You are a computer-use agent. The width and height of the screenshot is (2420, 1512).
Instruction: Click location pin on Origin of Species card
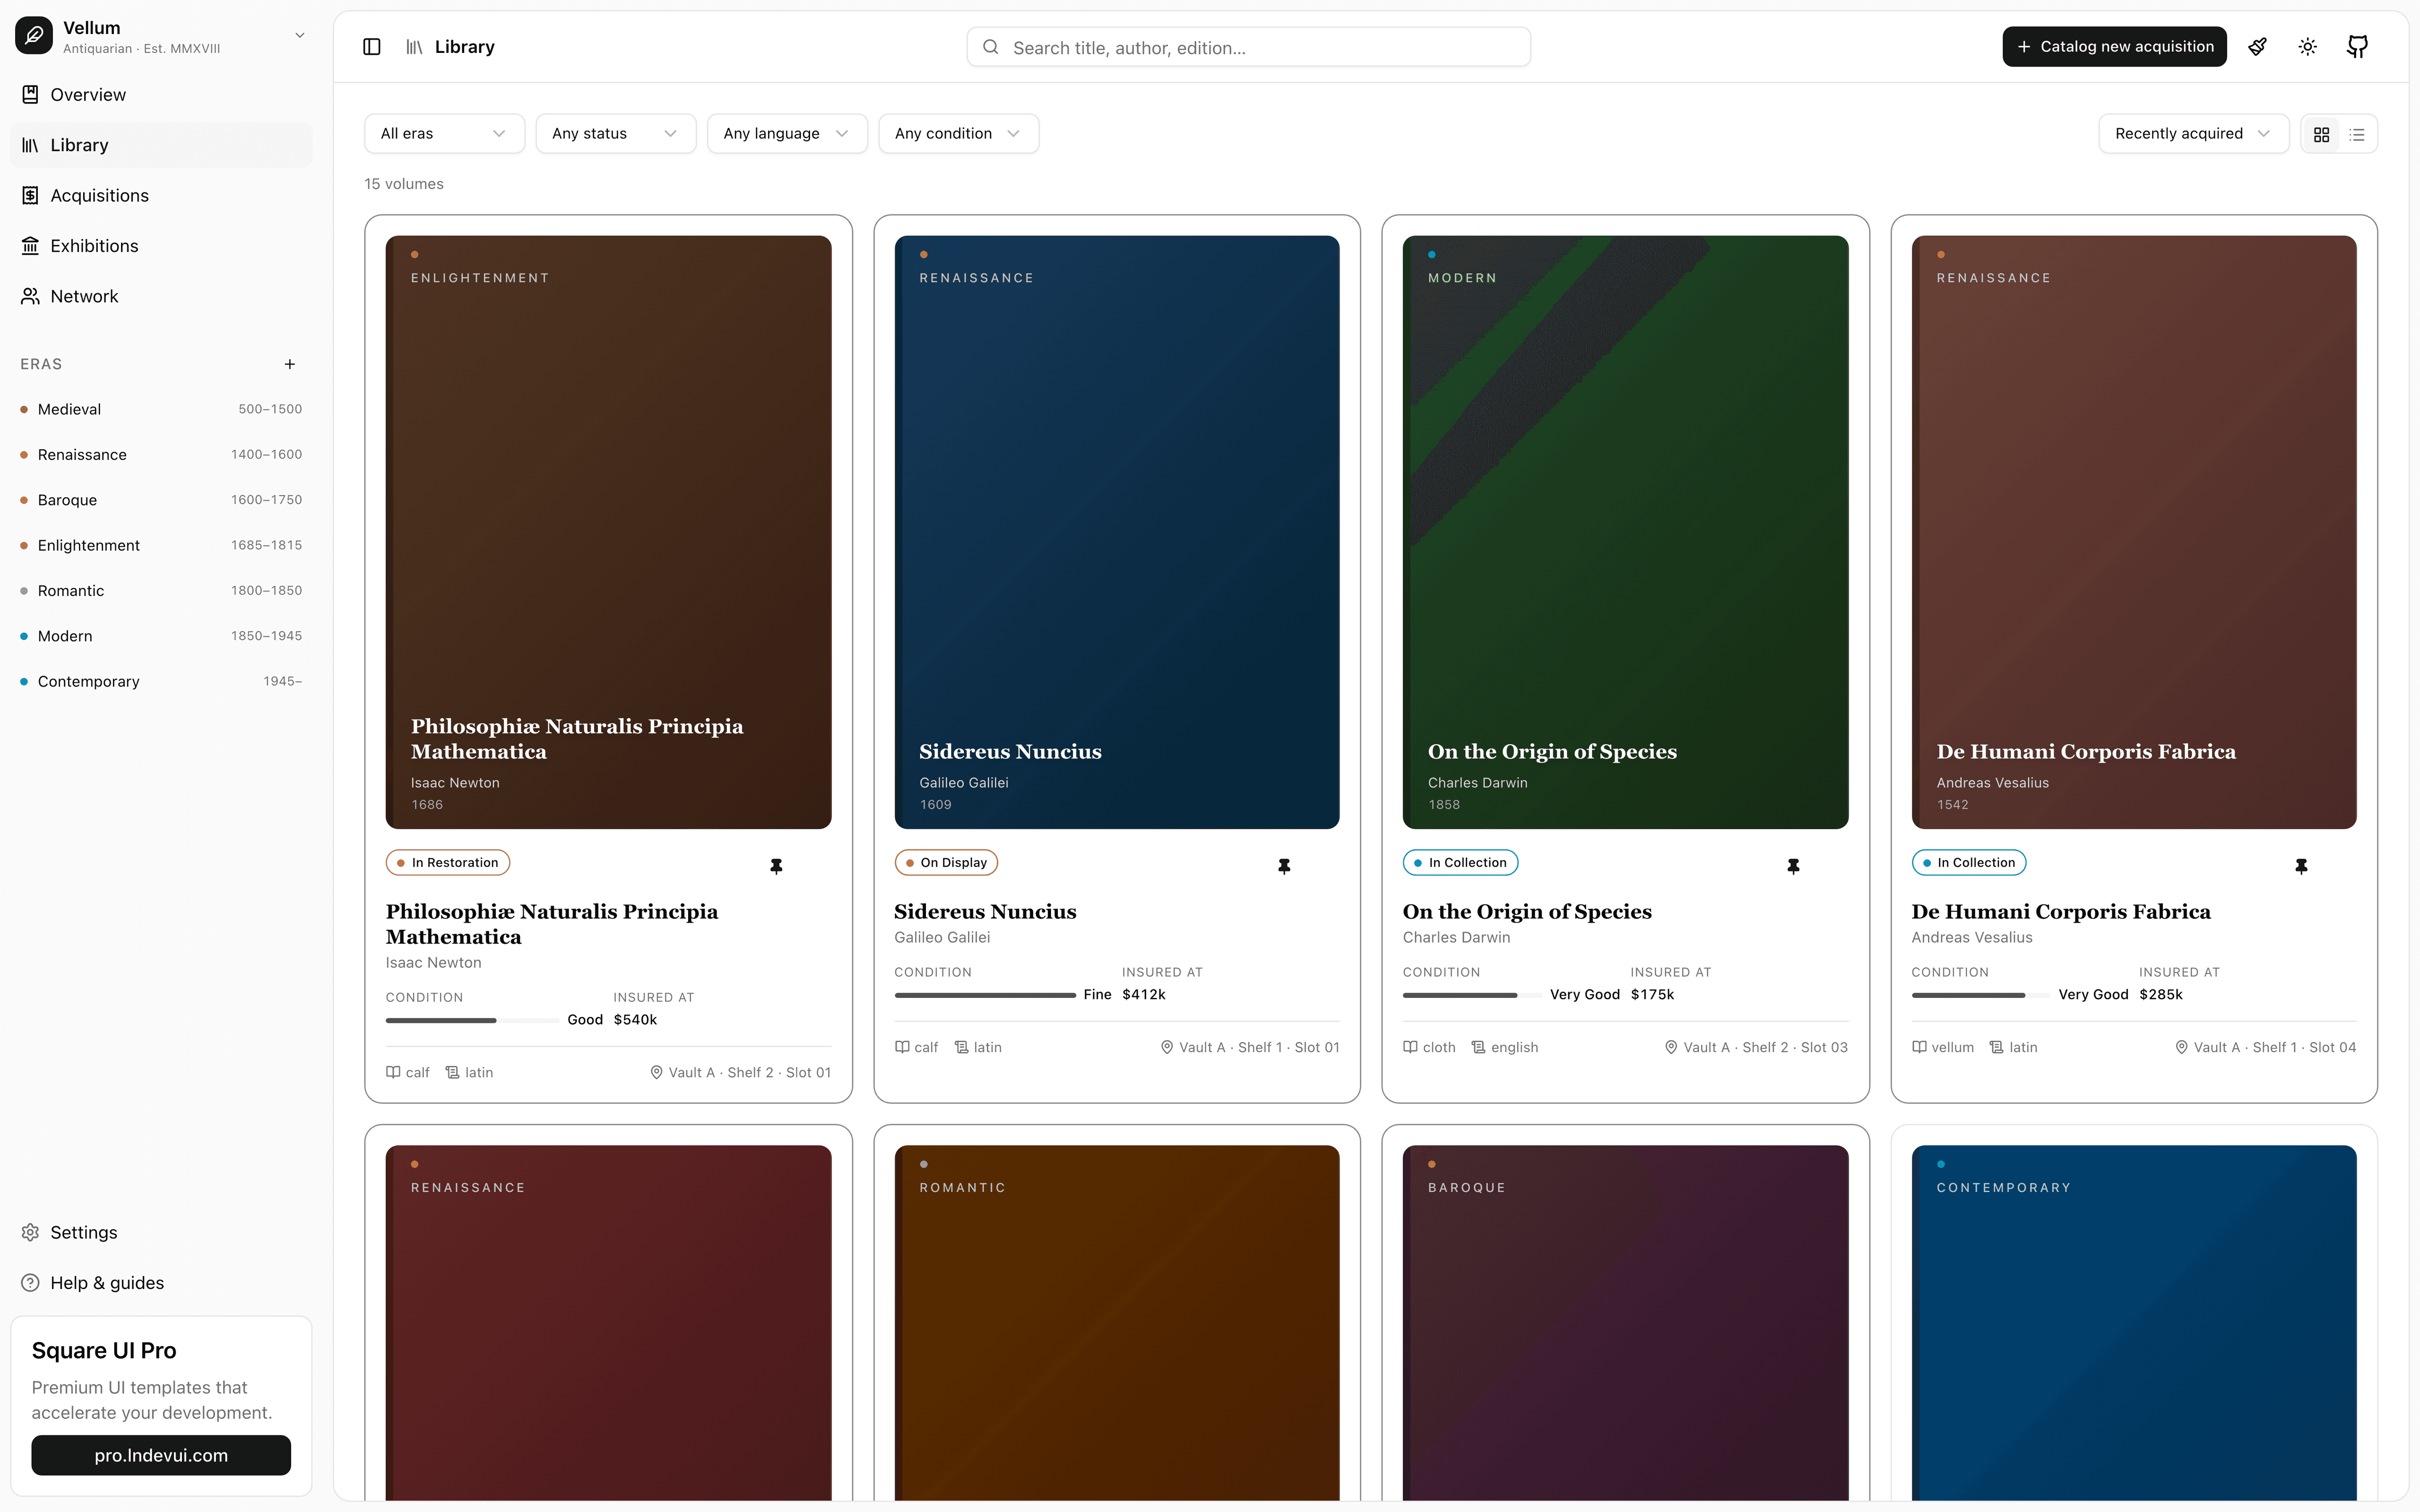(x=1671, y=1047)
